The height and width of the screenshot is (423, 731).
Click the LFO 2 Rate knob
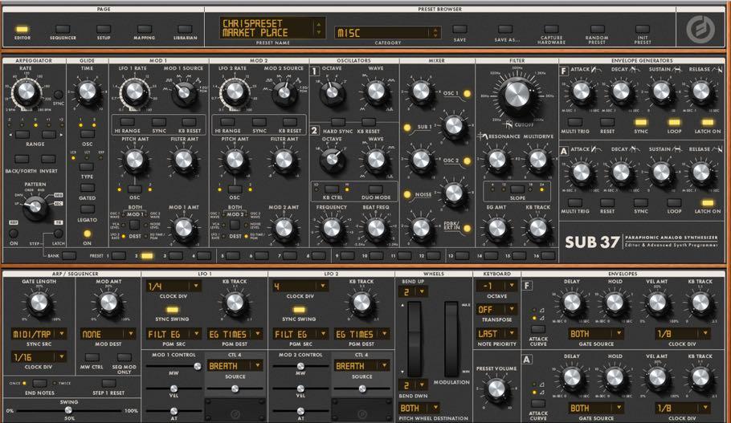point(235,92)
